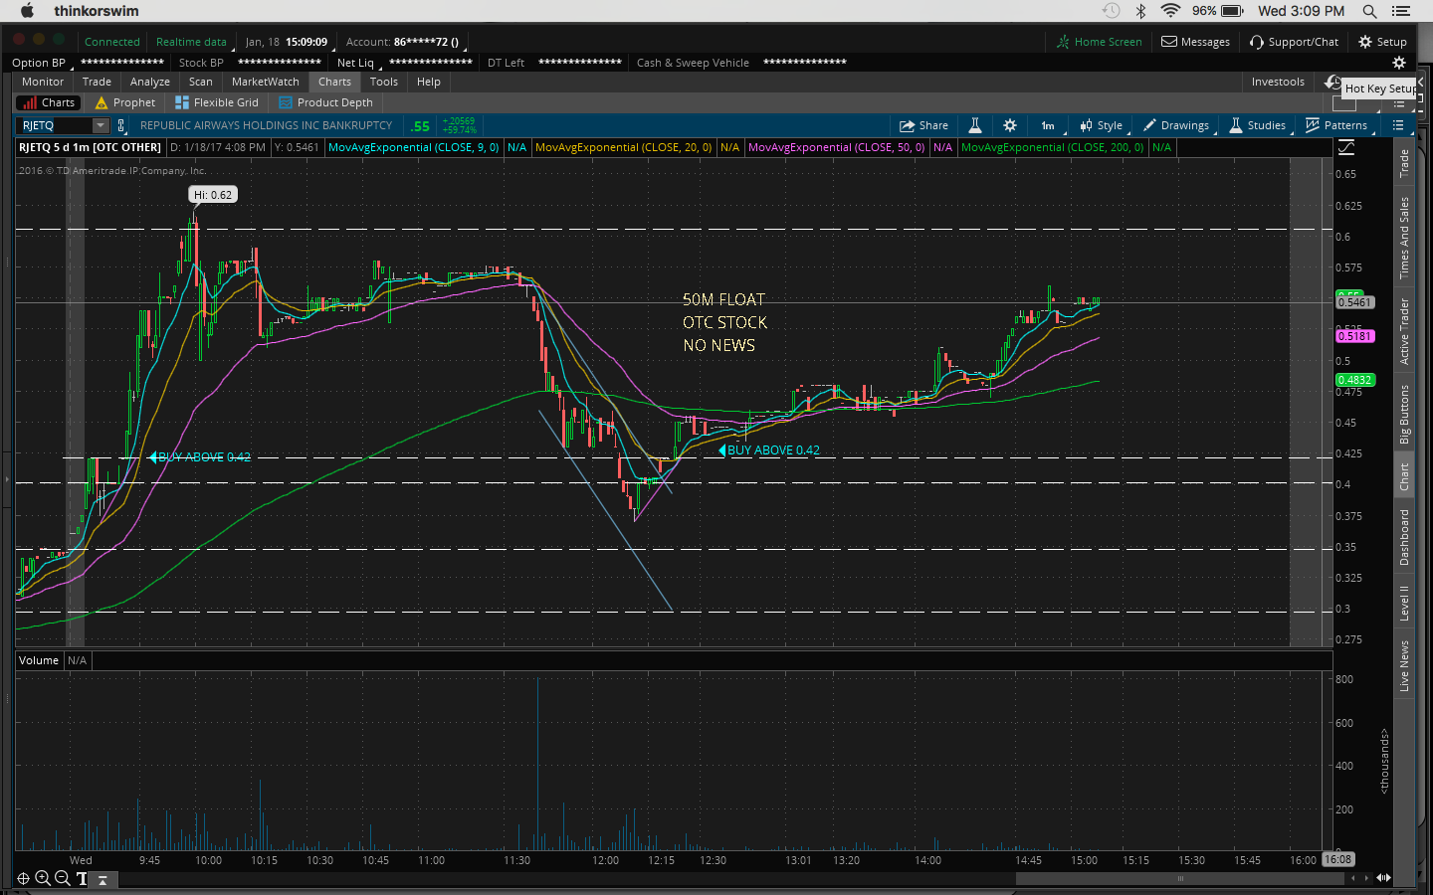Open Realtime data dropdown
1433x895 pixels.
pos(191,42)
